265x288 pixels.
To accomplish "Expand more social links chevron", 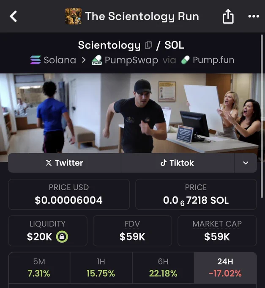I will tap(246, 163).
